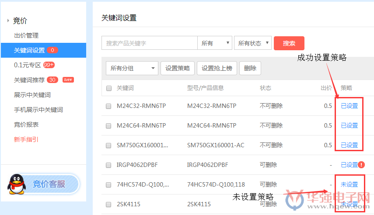Click the 删除 button

pos(250,68)
